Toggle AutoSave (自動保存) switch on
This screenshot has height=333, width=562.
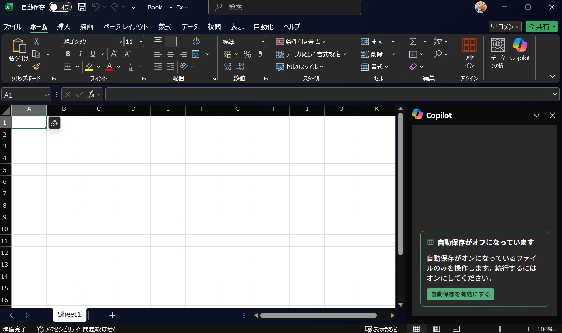60,7
